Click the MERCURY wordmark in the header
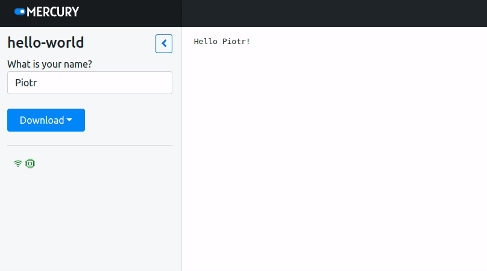The width and height of the screenshot is (487, 271). click(x=53, y=11)
